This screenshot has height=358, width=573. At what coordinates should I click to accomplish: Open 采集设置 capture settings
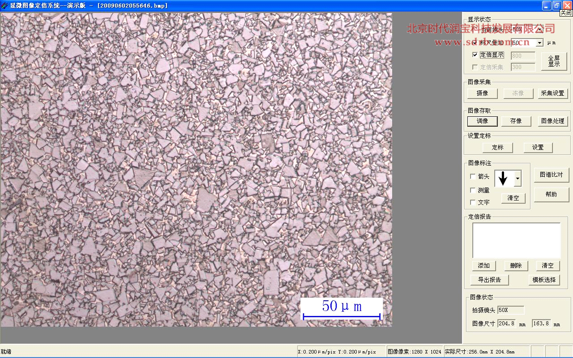(x=553, y=93)
